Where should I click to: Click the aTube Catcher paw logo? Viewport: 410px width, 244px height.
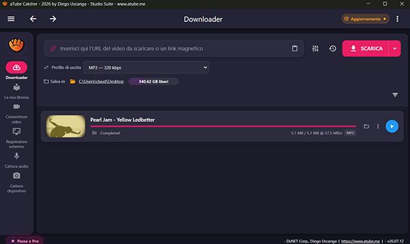tap(16, 45)
